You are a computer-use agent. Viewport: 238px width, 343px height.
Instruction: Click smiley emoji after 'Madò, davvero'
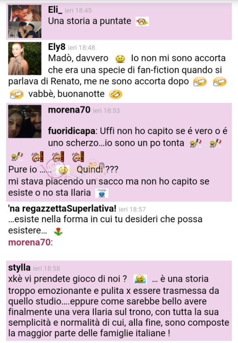click(120, 58)
